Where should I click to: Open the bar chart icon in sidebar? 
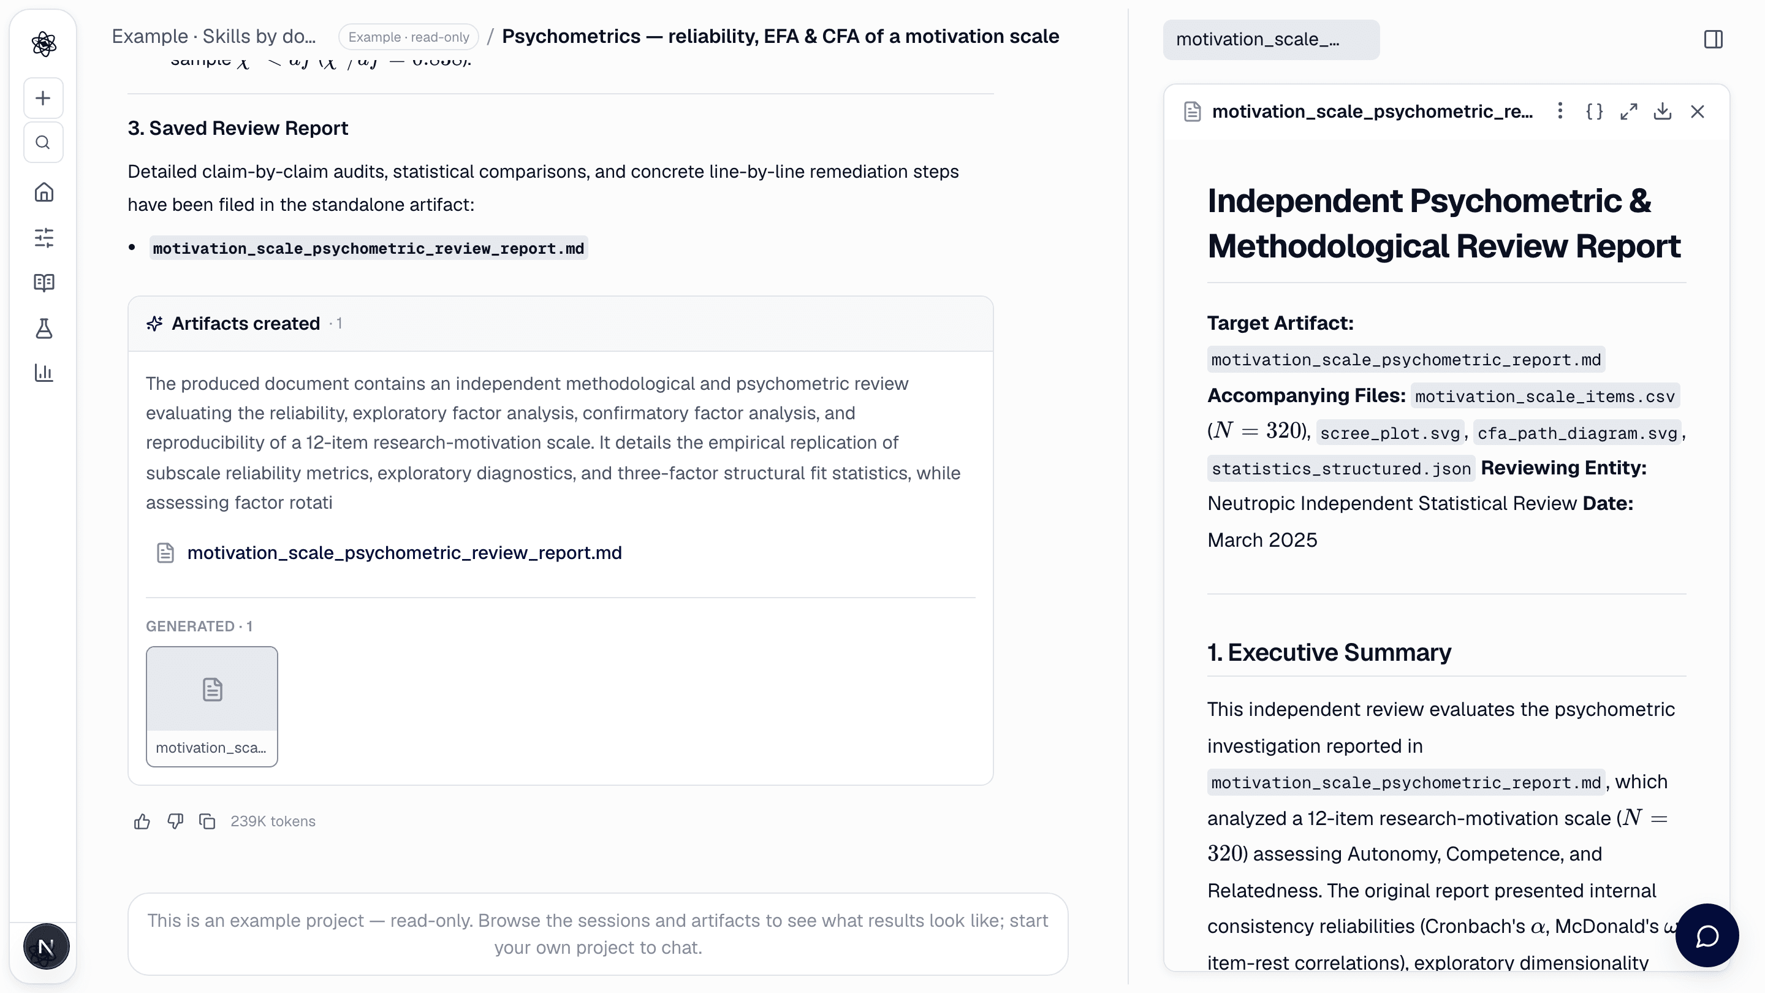pyautogui.click(x=44, y=373)
